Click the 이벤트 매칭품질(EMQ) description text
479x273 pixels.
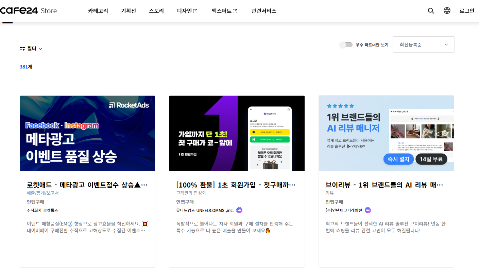[x=87, y=227]
